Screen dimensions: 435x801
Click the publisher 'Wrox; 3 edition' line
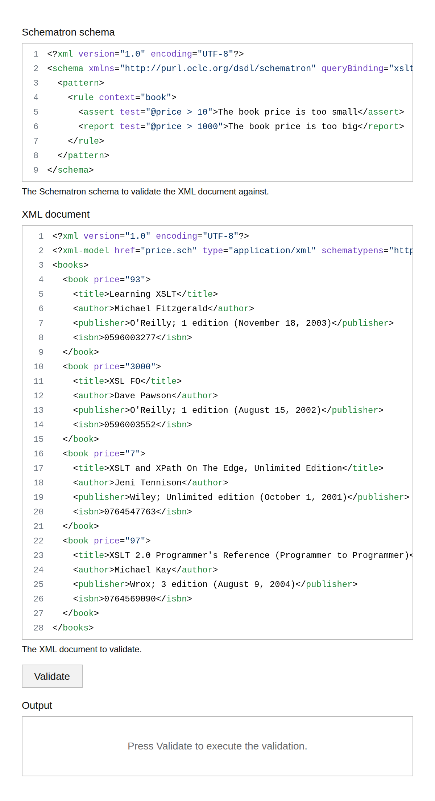(x=215, y=584)
